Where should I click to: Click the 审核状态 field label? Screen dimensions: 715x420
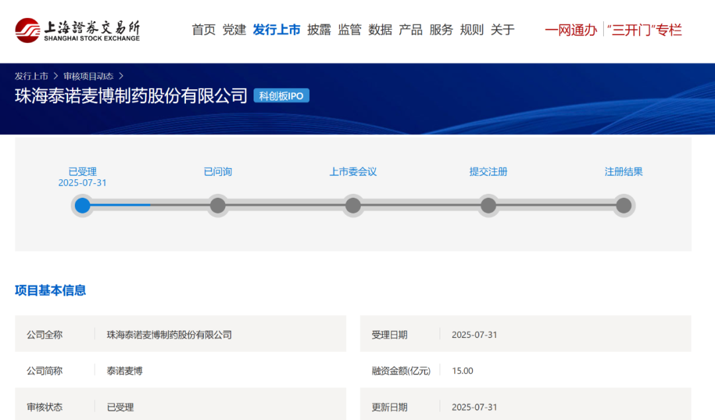click(x=44, y=407)
